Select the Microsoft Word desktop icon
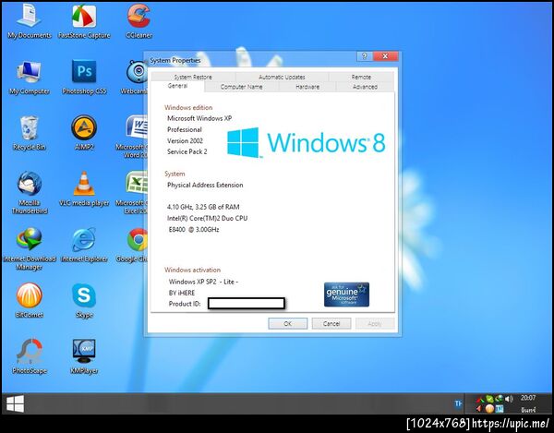The image size is (554, 433). (x=132, y=137)
